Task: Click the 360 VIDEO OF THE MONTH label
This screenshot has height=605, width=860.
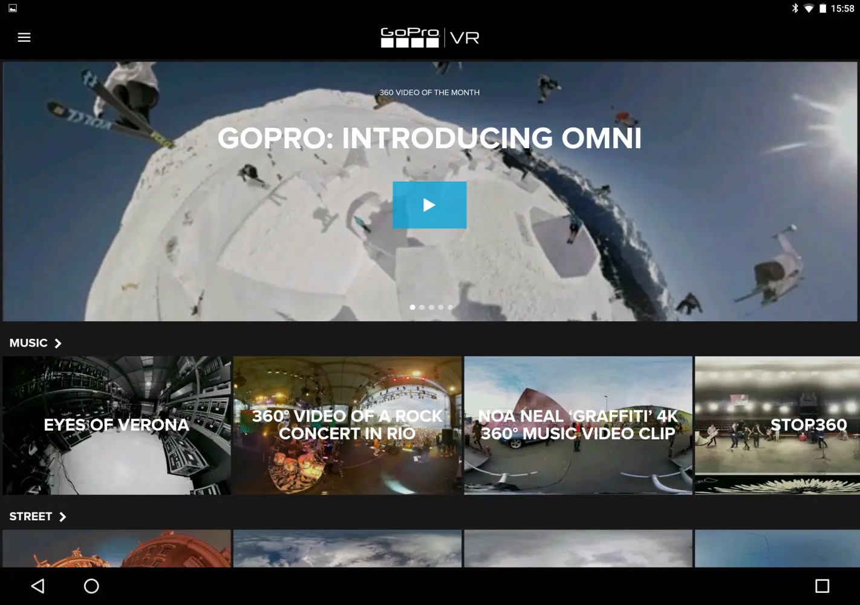Action: [x=429, y=93]
